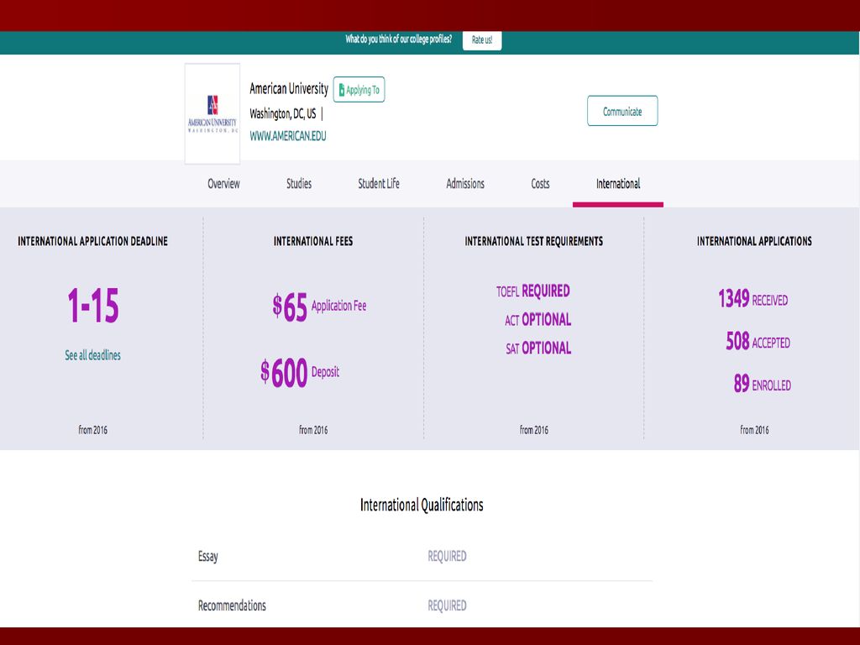Click the Recommendations row label
Screen dimensions: 860x645
coord(232,606)
